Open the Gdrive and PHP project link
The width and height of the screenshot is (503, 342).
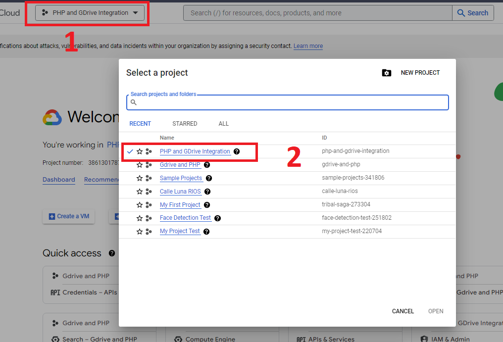pyautogui.click(x=180, y=165)
